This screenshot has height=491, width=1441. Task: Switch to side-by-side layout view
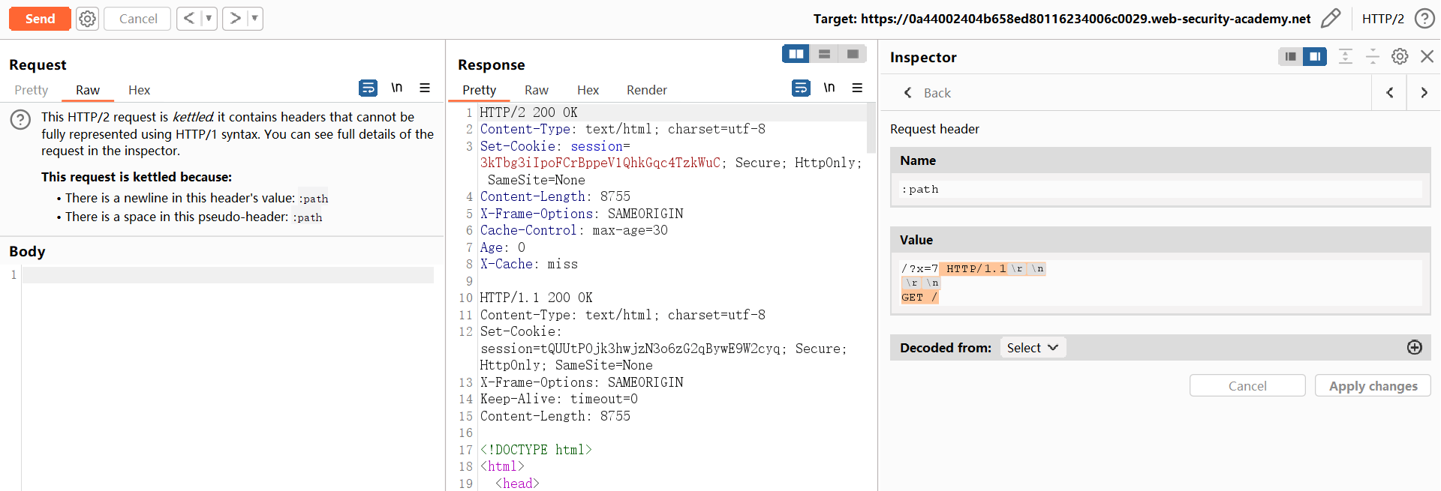796,54
